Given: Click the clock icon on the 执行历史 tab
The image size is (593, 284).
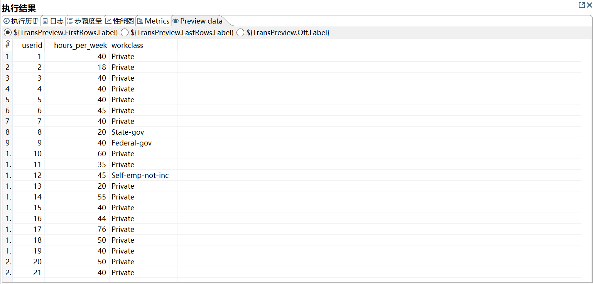Looking at the screenshot, I should (7, 21).
